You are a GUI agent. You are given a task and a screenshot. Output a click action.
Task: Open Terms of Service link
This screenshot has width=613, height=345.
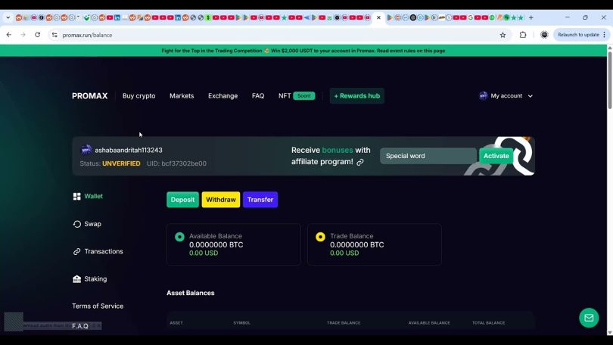(x=98, y=306)
